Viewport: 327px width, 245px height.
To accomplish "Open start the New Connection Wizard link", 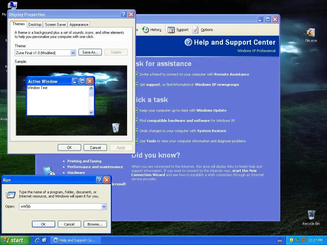I will click(194, 173).
